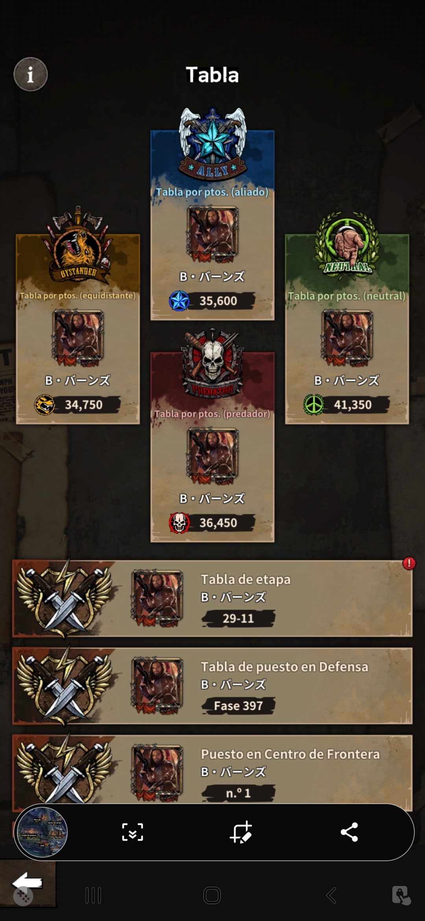Open the info button beside Tabla title
Screen dimensions: 425x921
(31, 74)
